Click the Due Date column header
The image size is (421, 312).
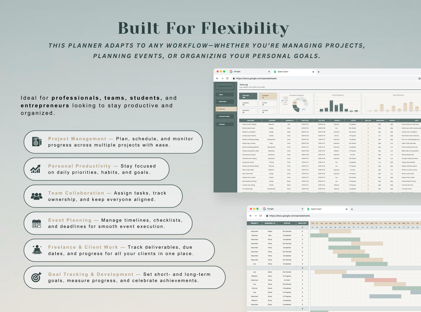[322, 121]
